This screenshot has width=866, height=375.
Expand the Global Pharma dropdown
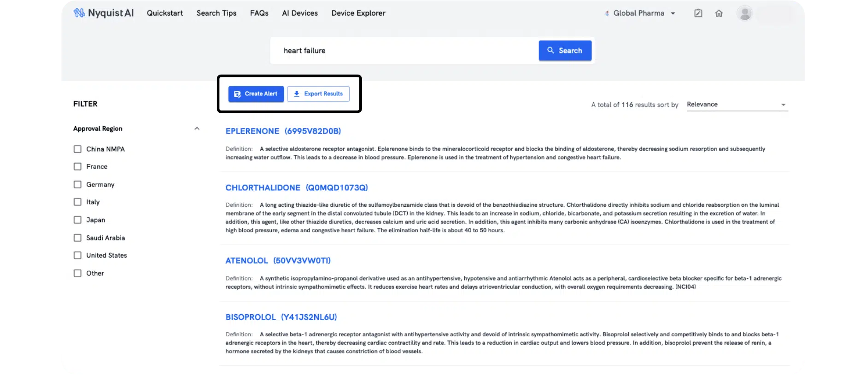tap(641, 13)
